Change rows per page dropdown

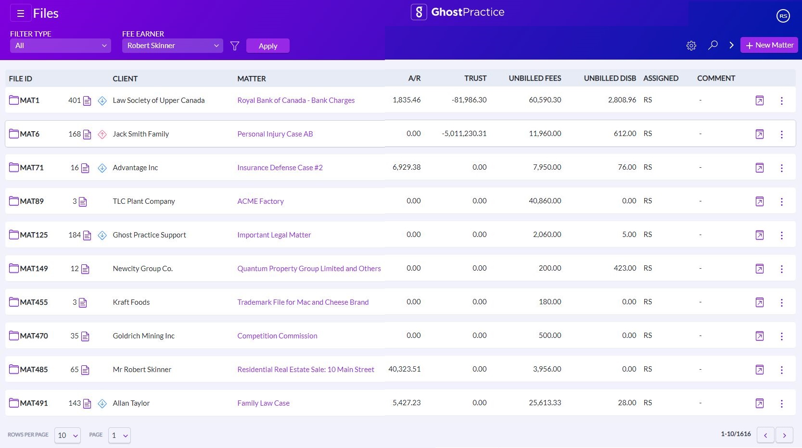coord(68,436)
